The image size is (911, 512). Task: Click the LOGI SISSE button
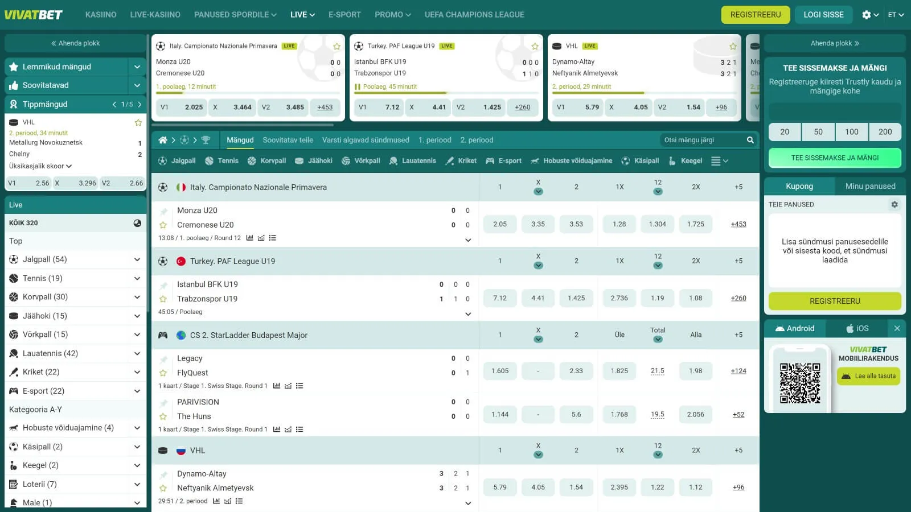(823, 15)
